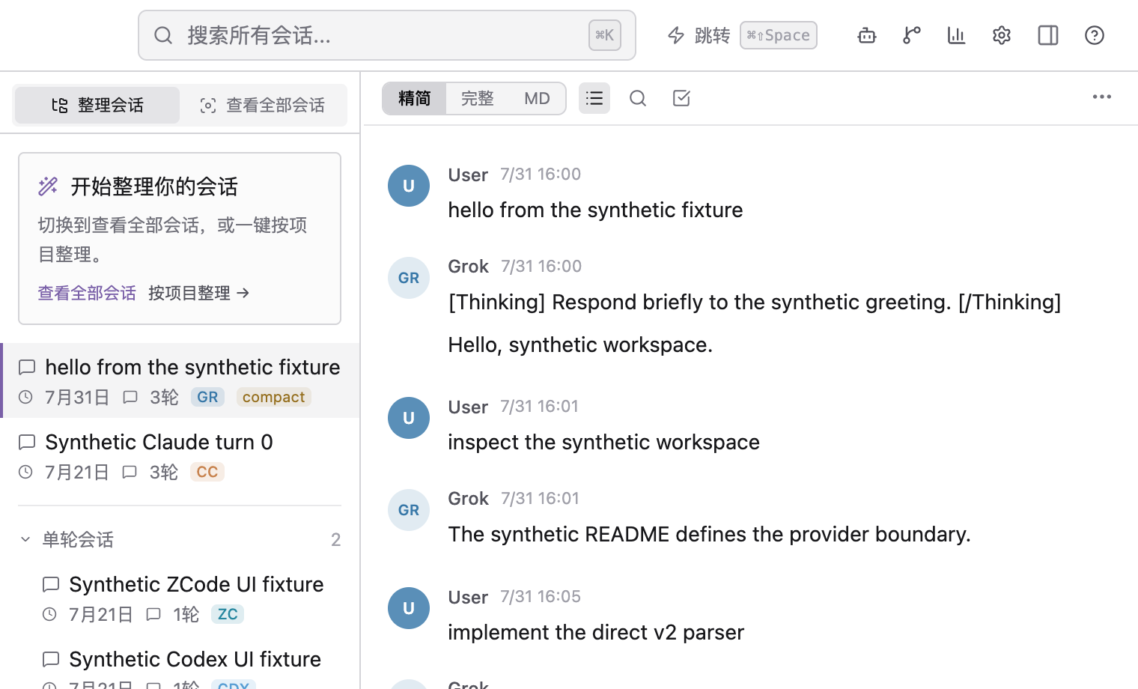Click the ZC provider badge

(228, 614)
